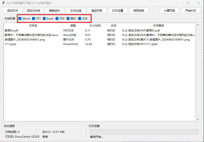The width and height of the screenshot is (204, 142).
Task: Click the 0.11 size value
Action: 88,30
